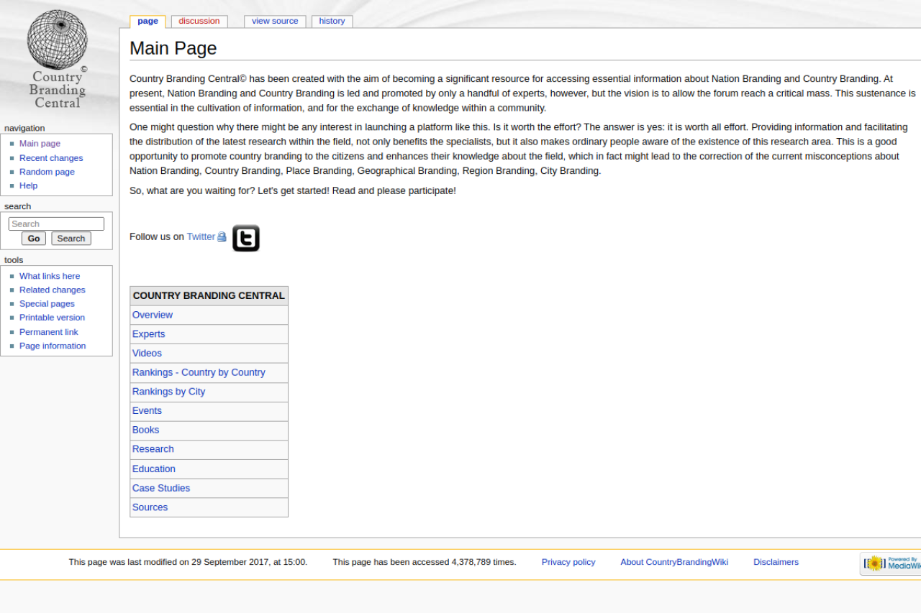Click the accessed 4,378,789 times text

[425, 562]
